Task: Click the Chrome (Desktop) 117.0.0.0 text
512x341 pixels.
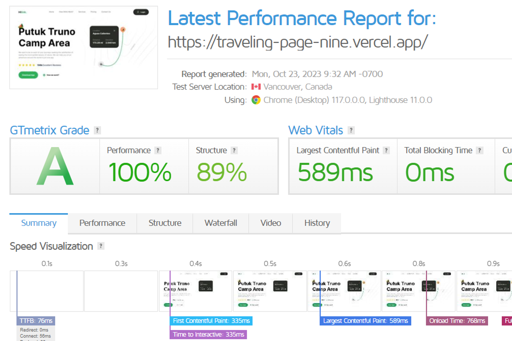Action: 314,100
